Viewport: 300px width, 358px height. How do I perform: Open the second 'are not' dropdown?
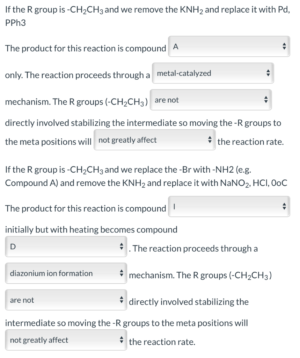tap(63, 299)
